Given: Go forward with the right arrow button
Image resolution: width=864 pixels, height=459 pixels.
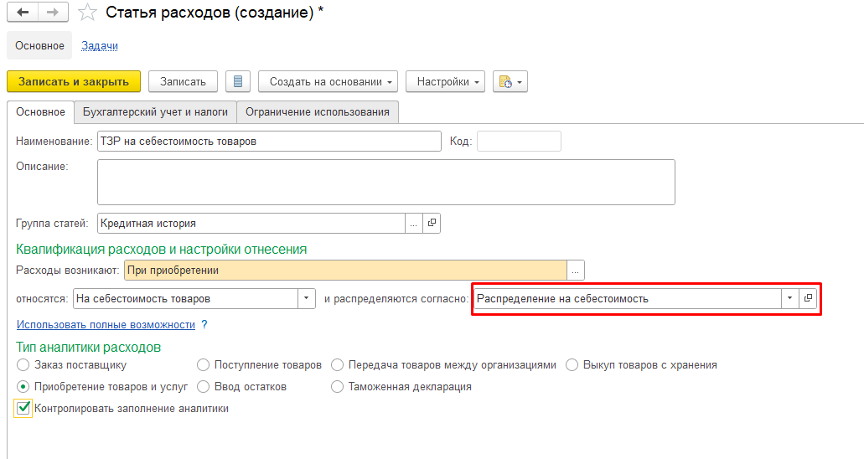Looking at the screenshot, I should tap(53, 12).
